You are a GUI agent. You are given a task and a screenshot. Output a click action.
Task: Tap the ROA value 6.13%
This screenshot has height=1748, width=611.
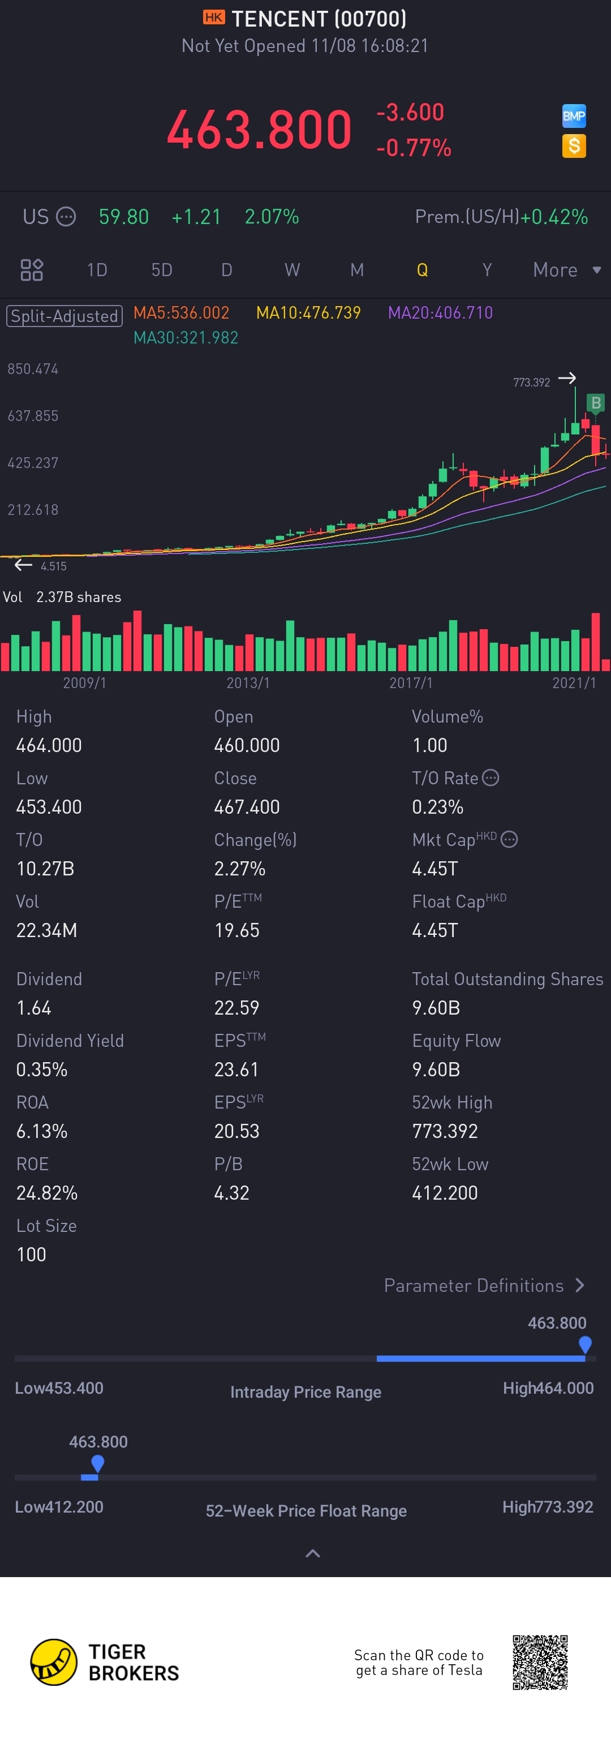coord(41,1131)
